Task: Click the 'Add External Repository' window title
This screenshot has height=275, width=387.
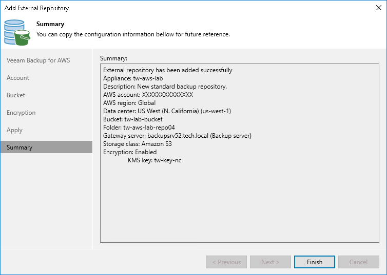Action: 37,8
